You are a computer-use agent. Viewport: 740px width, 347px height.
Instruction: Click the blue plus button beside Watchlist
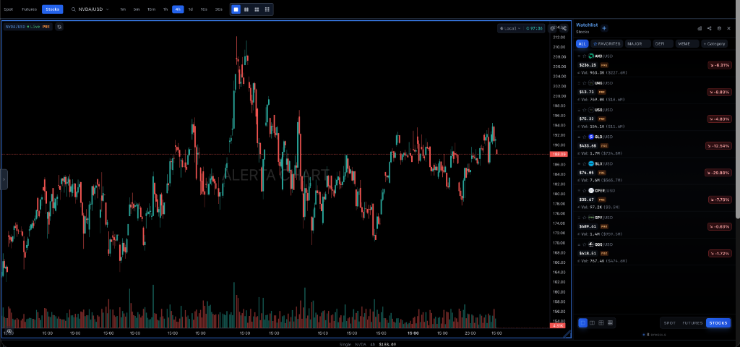pos(604,28)
